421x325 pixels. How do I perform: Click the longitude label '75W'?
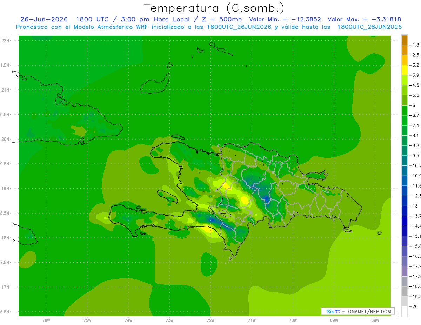(87, 320)
